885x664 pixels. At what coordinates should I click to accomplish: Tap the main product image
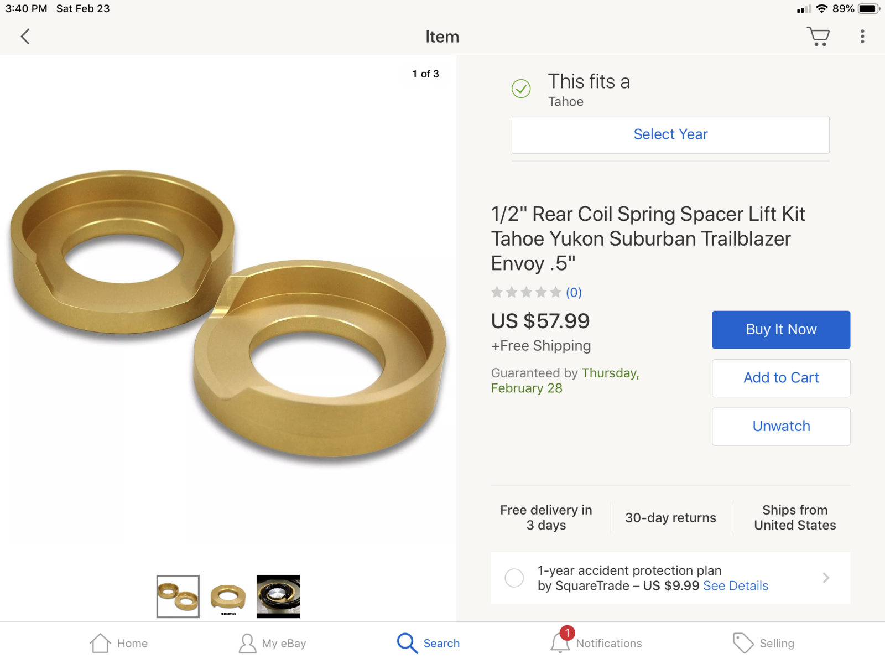(x=228, y=313)
